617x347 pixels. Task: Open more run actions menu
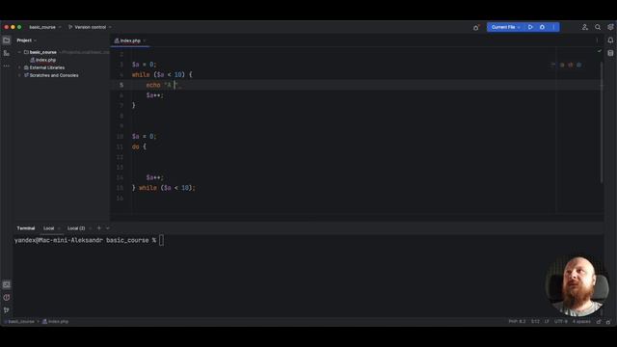553,27
